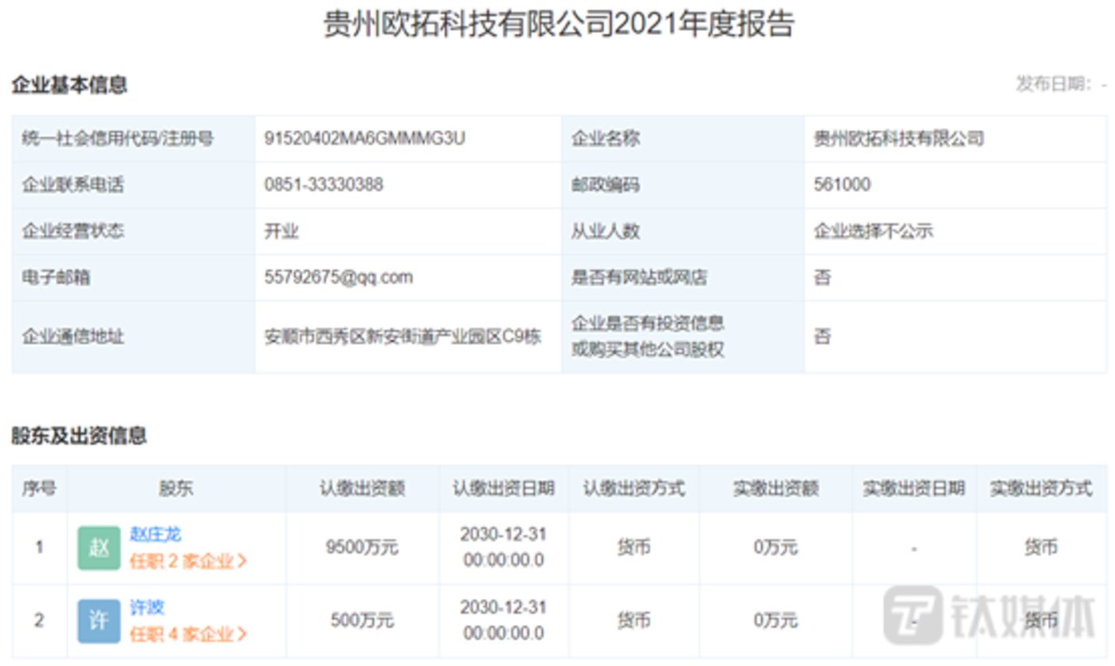Screen dimensions: 1115x666
Task: Click 股东及出资信息 section heading
Action: click(79, 436)
